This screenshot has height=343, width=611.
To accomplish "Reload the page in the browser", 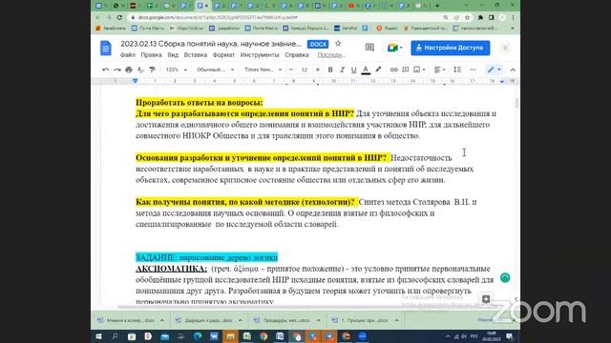I will (x=119, y=17).
